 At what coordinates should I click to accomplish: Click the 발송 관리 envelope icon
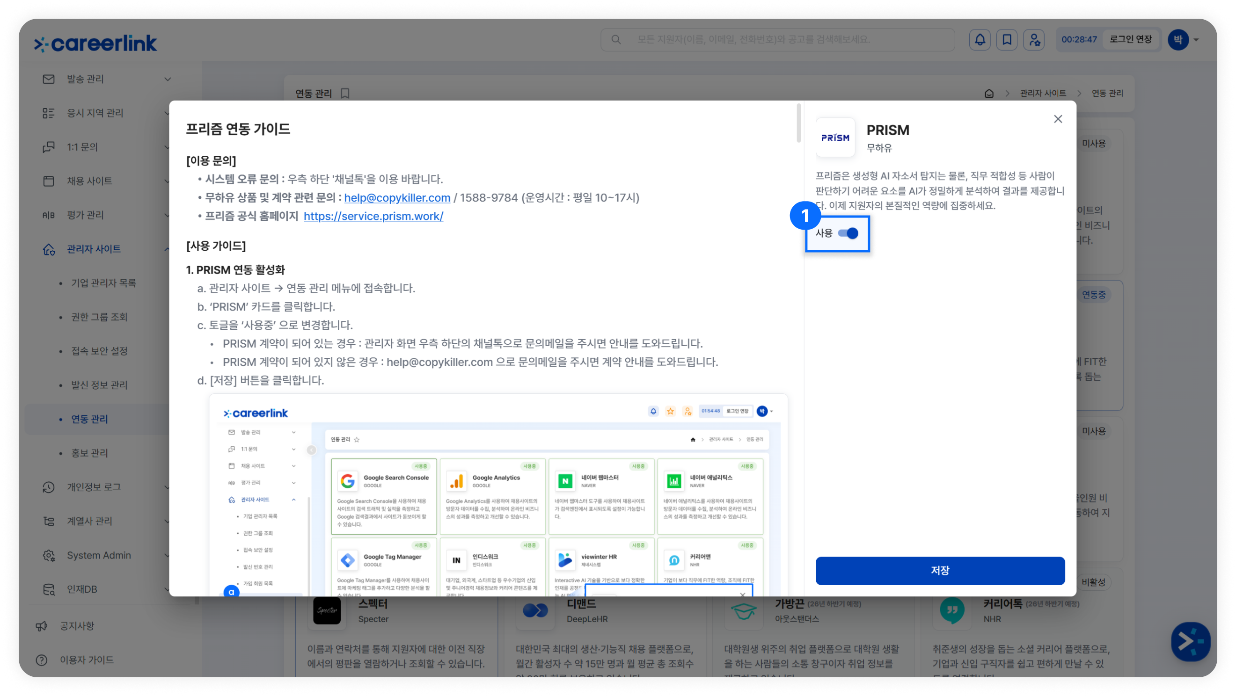(49, 79)
